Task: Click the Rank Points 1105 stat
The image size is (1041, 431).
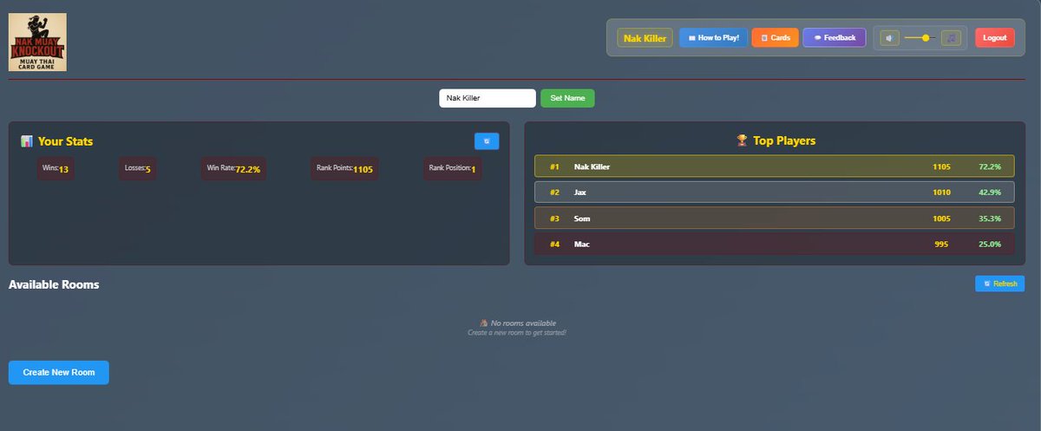Action: pyautogui.click(x=344, y=168)
